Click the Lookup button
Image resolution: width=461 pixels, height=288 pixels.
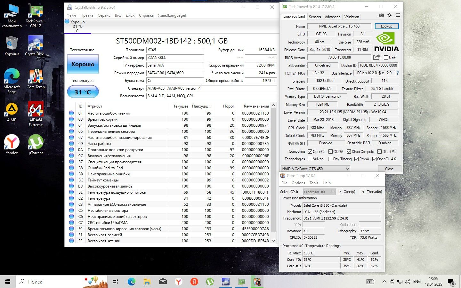point(386,26)
